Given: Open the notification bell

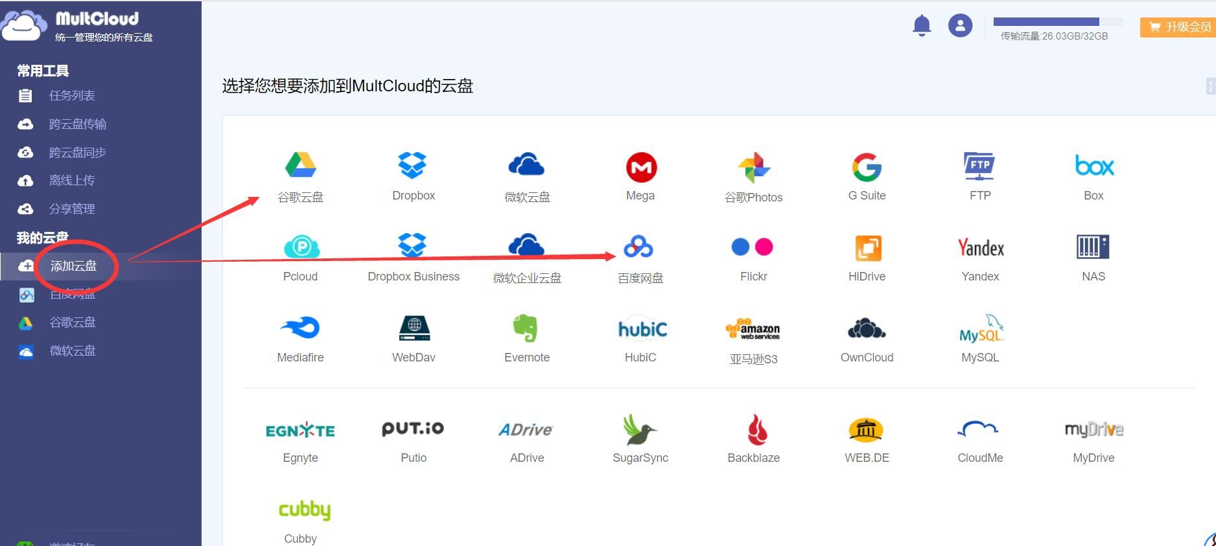Looking at the screenshot, I should (921, 26).
